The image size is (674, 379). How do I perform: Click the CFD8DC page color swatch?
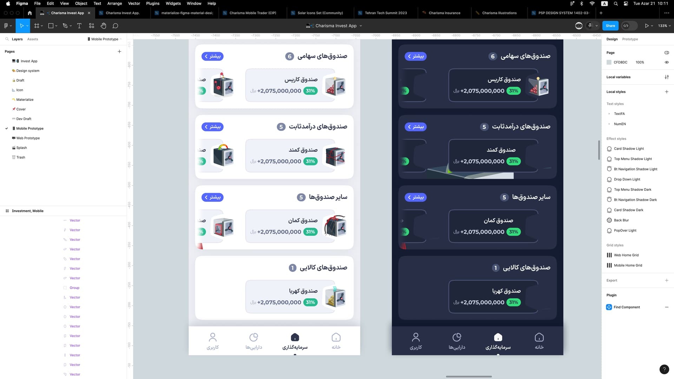609,62
